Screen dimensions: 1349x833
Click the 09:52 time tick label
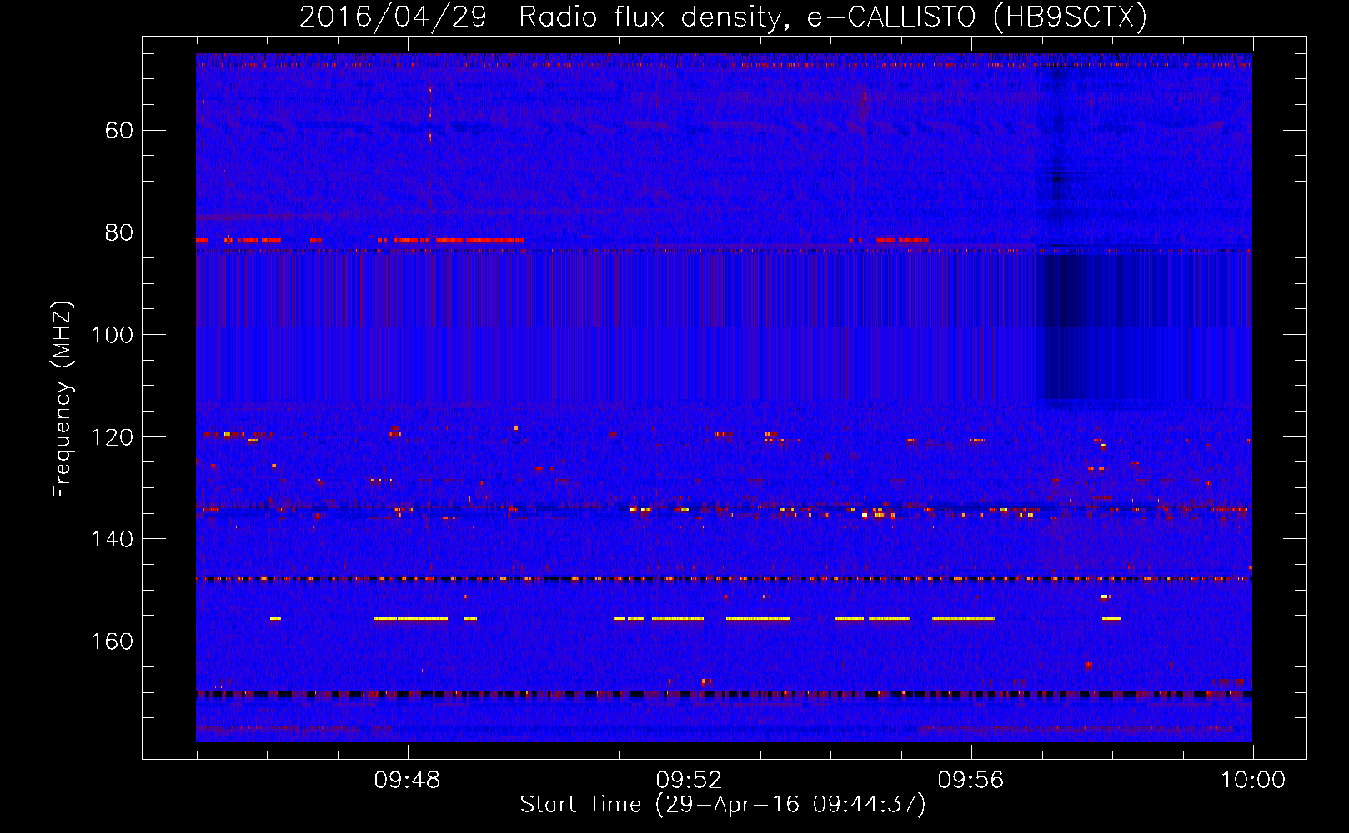tap(689, 781)
